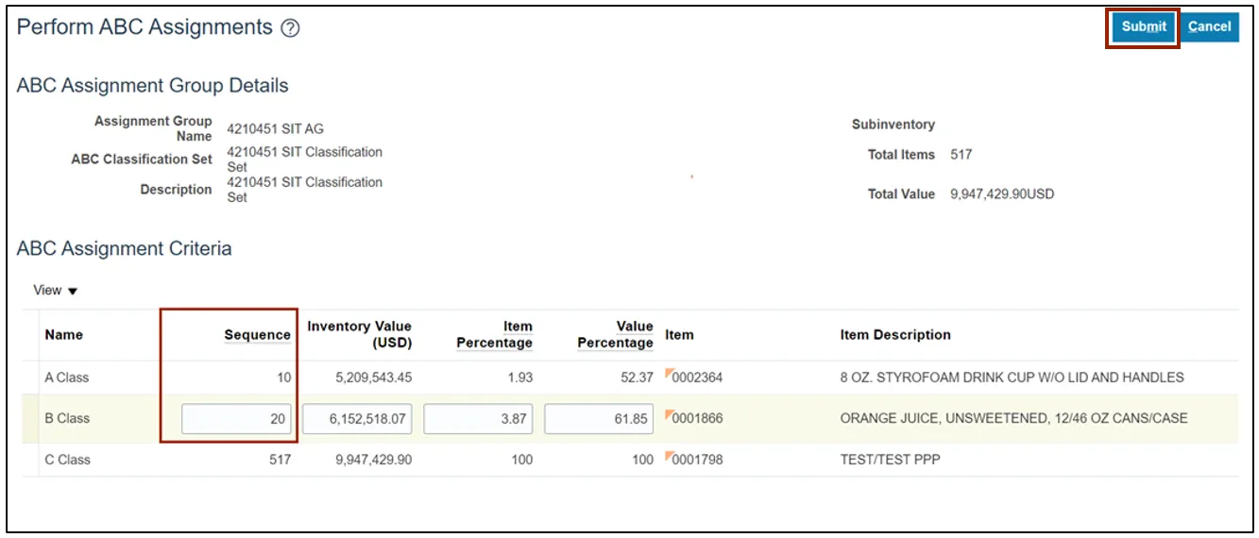Click the Inventory Value (USD) column header
The image size is (1259, 538).
(x=360, y=335)
